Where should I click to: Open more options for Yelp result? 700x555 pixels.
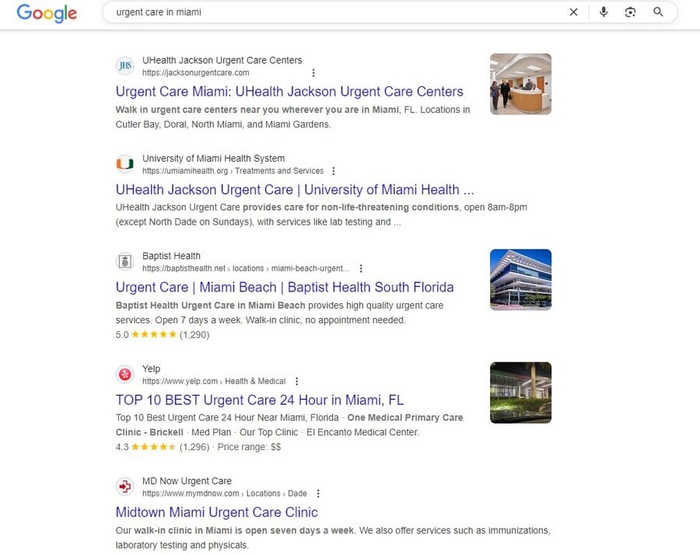[296, 382]
